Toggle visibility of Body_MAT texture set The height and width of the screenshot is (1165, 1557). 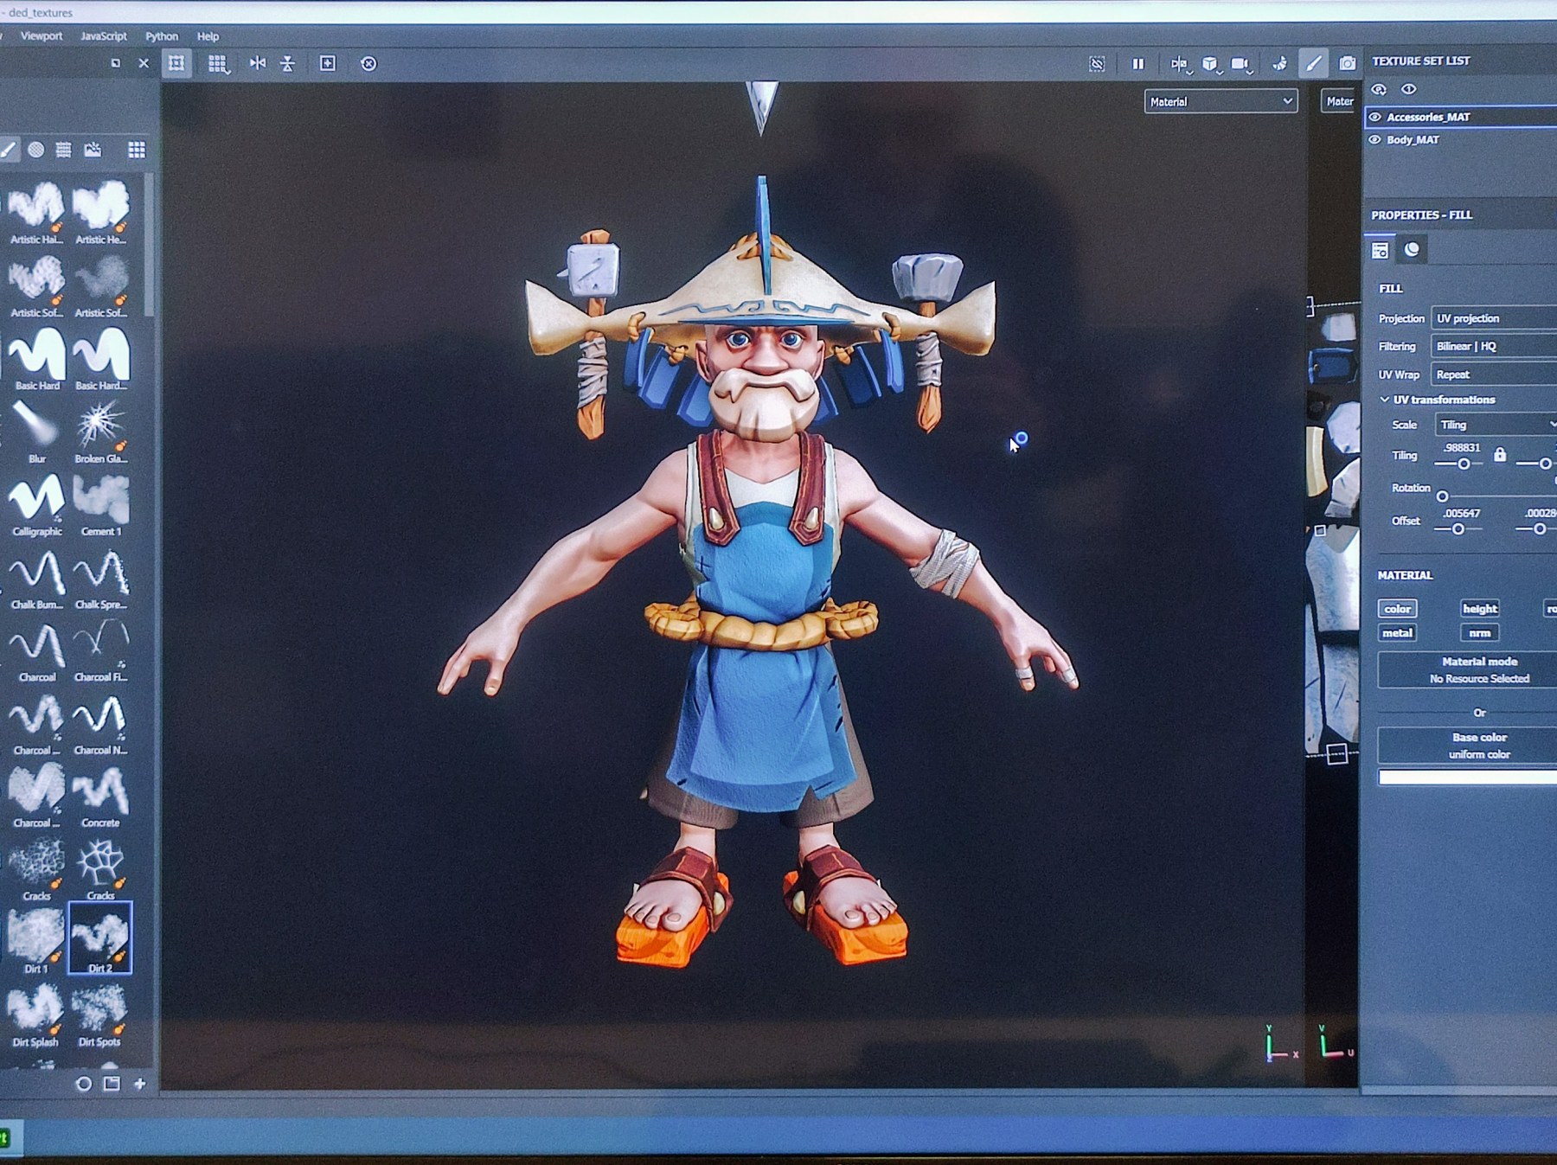(1375, 139)
